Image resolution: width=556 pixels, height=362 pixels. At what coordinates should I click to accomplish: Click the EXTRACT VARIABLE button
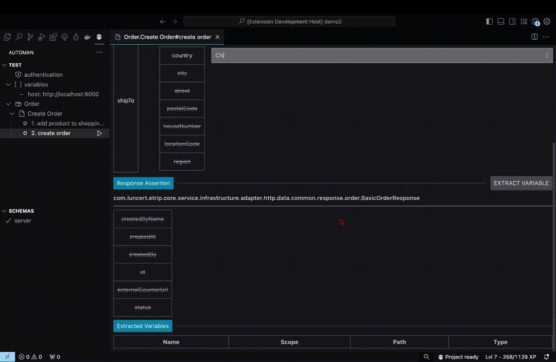(521, 183)
